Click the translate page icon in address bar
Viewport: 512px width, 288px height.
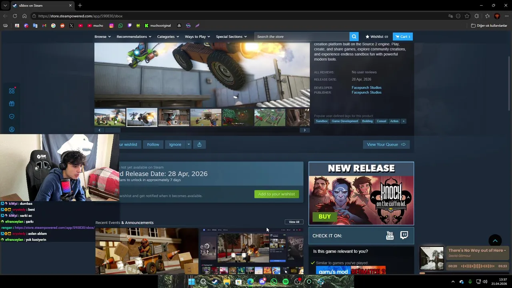tap(450, 16)
